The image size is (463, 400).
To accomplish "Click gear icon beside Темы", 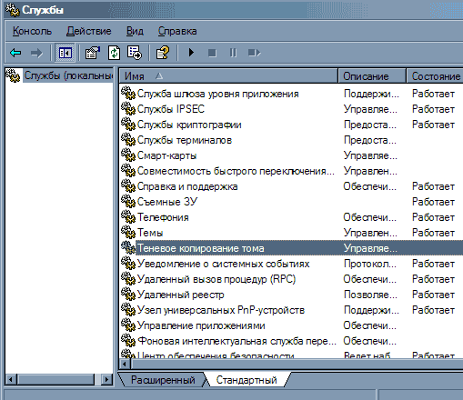I will pos(128,232).
